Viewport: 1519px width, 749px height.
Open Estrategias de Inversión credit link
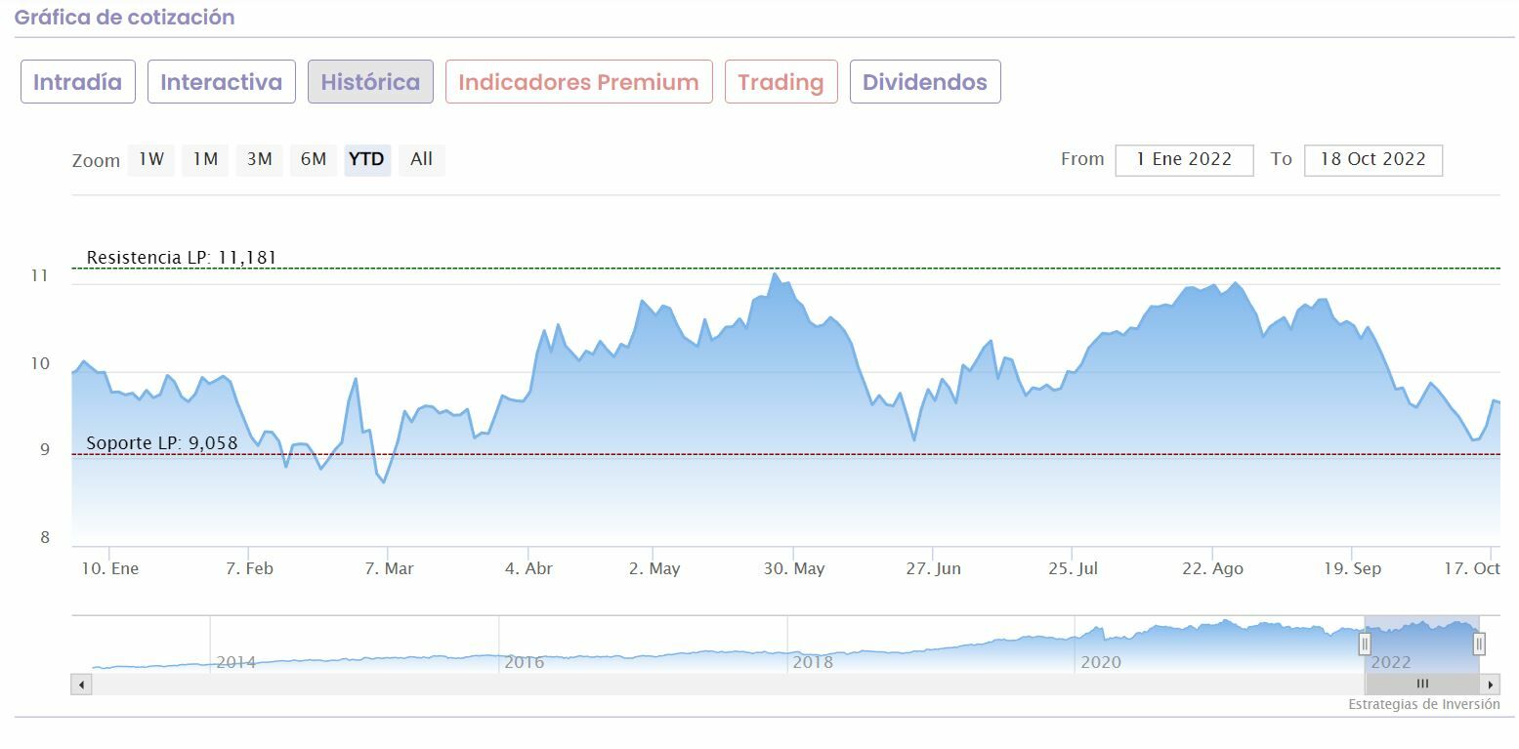[1423, 704]
